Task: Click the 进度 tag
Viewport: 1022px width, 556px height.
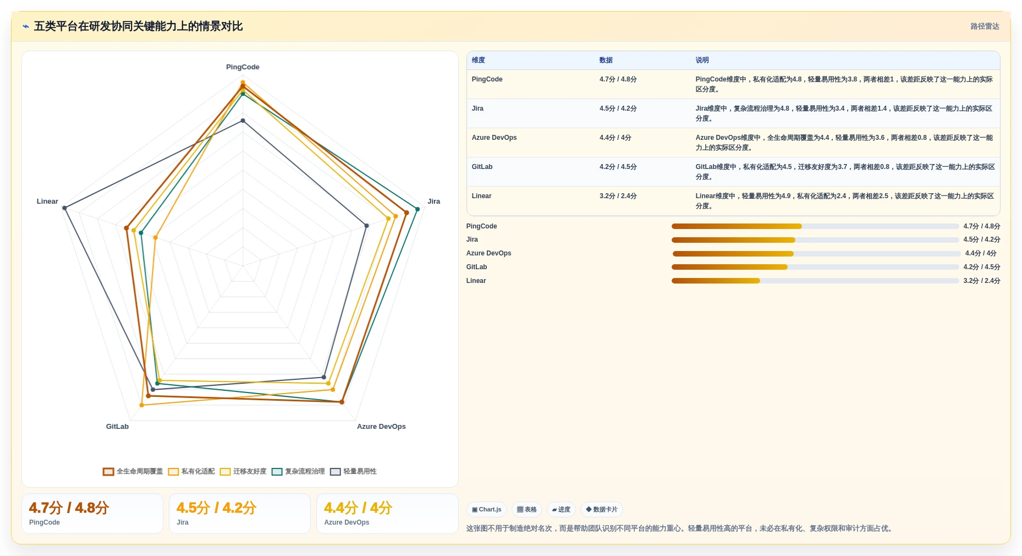Action: click(561, 510)
